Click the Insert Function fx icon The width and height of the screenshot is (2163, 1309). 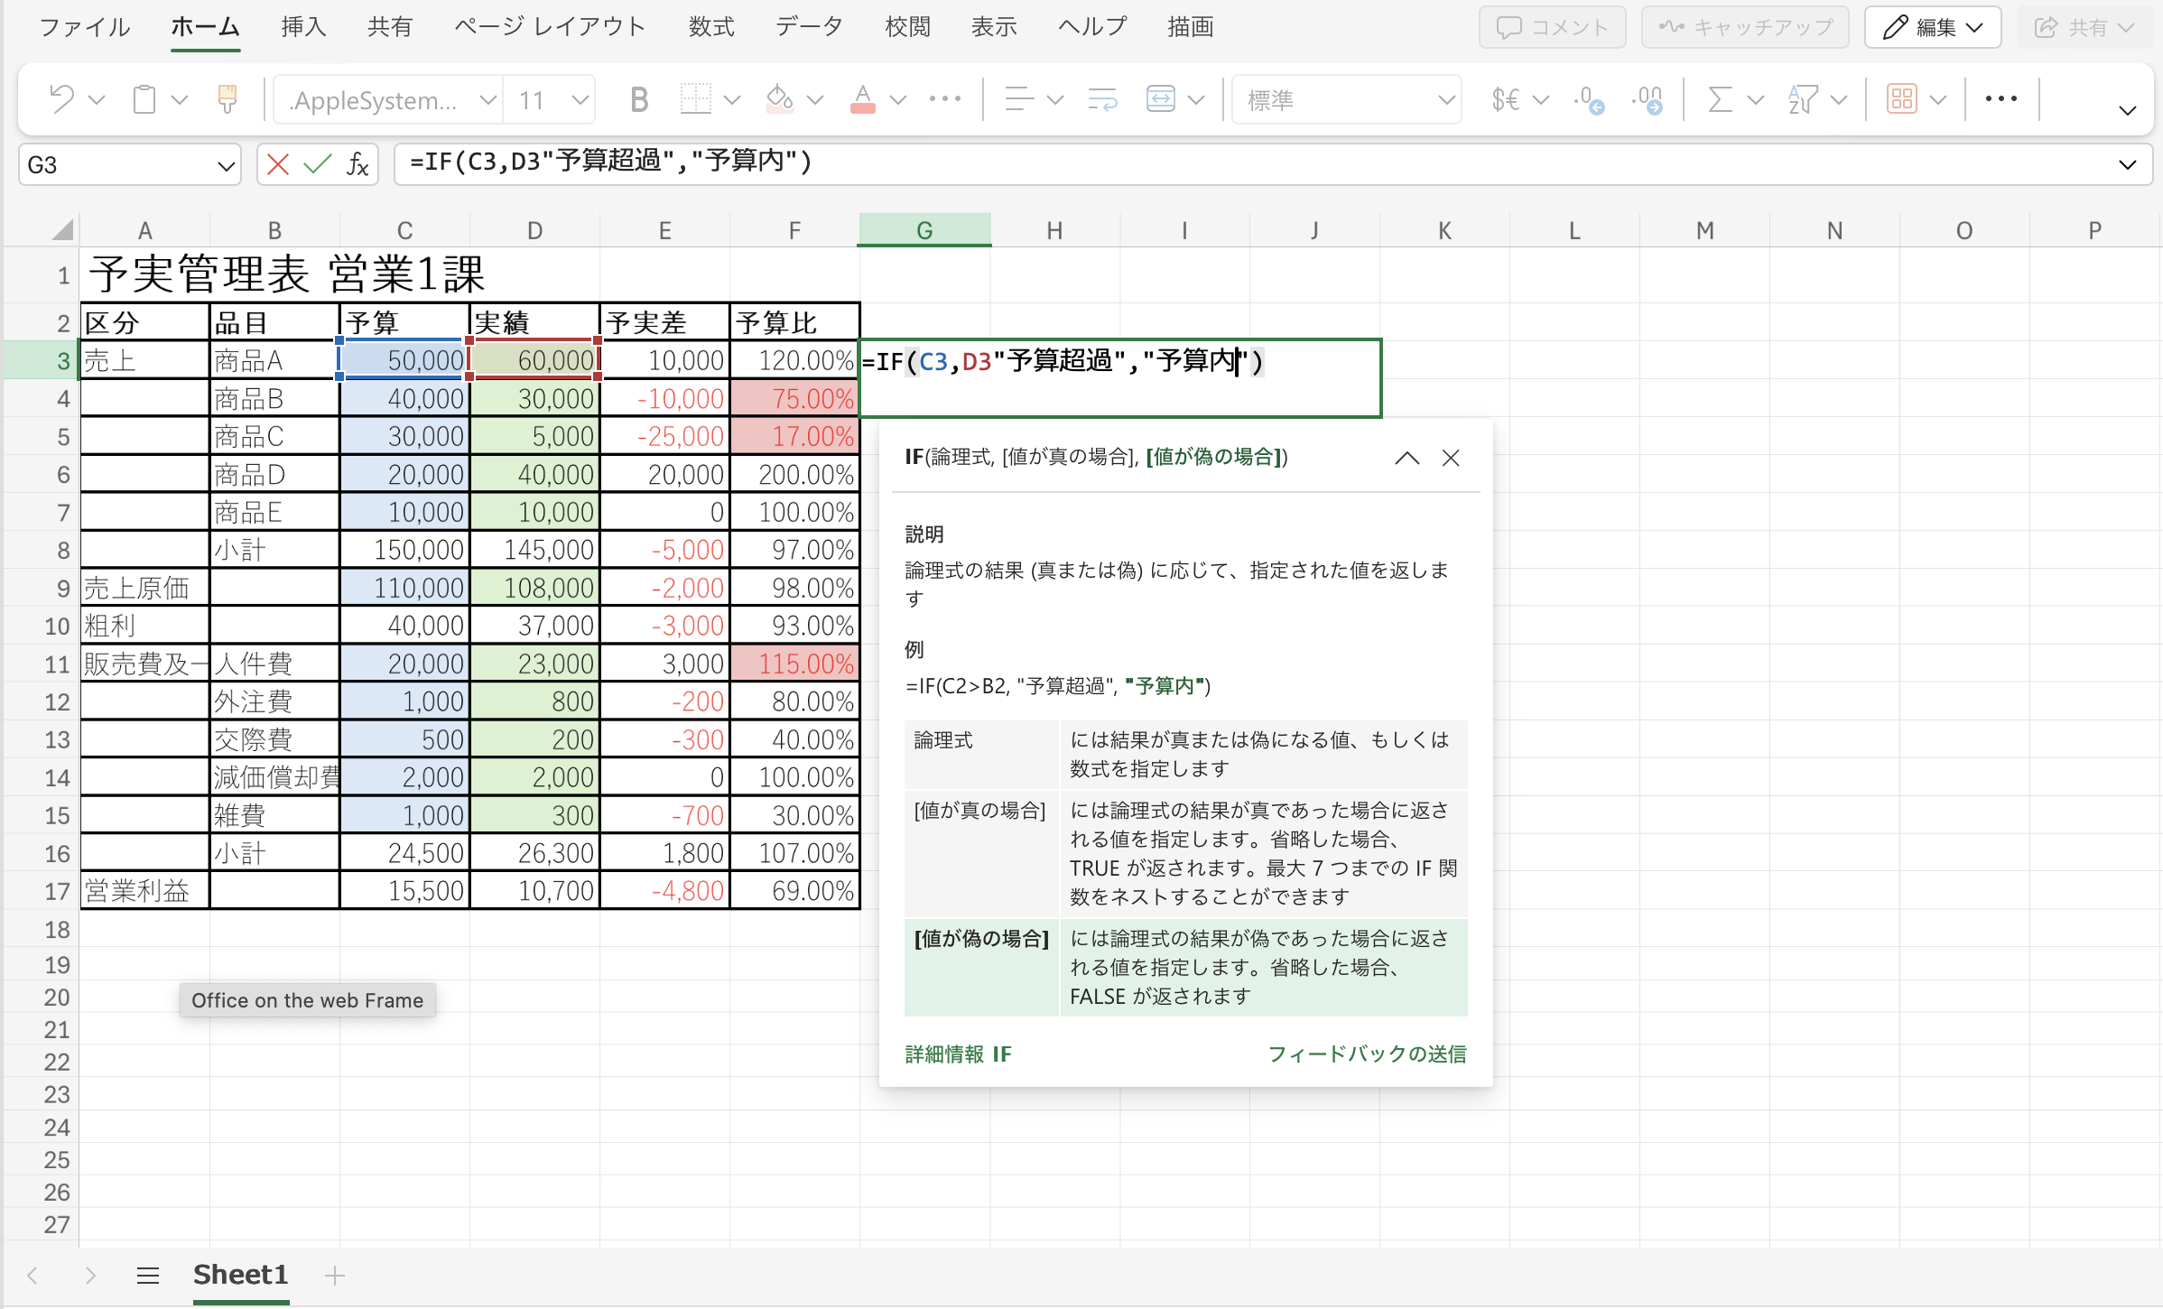357,164
